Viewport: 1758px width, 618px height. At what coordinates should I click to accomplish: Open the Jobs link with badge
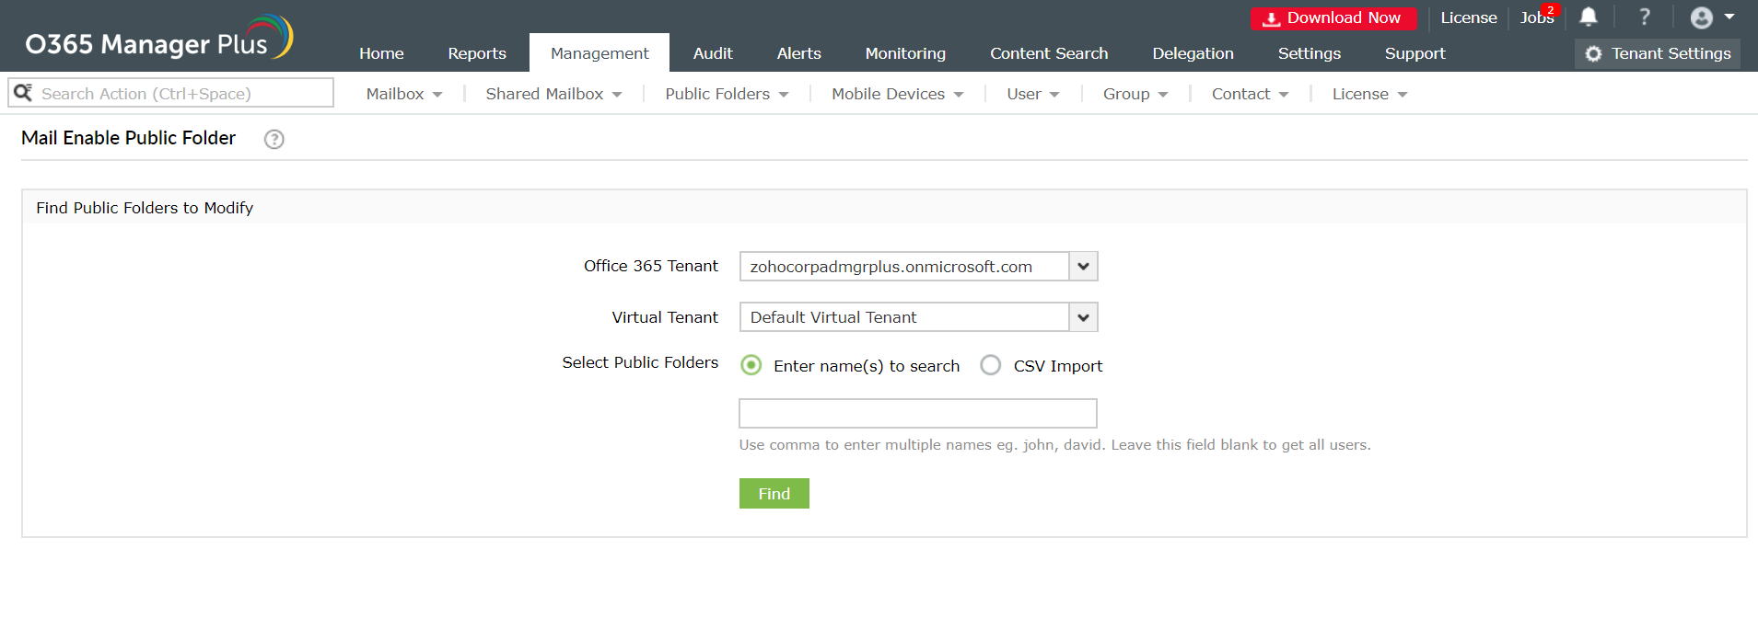[1537, 17]
